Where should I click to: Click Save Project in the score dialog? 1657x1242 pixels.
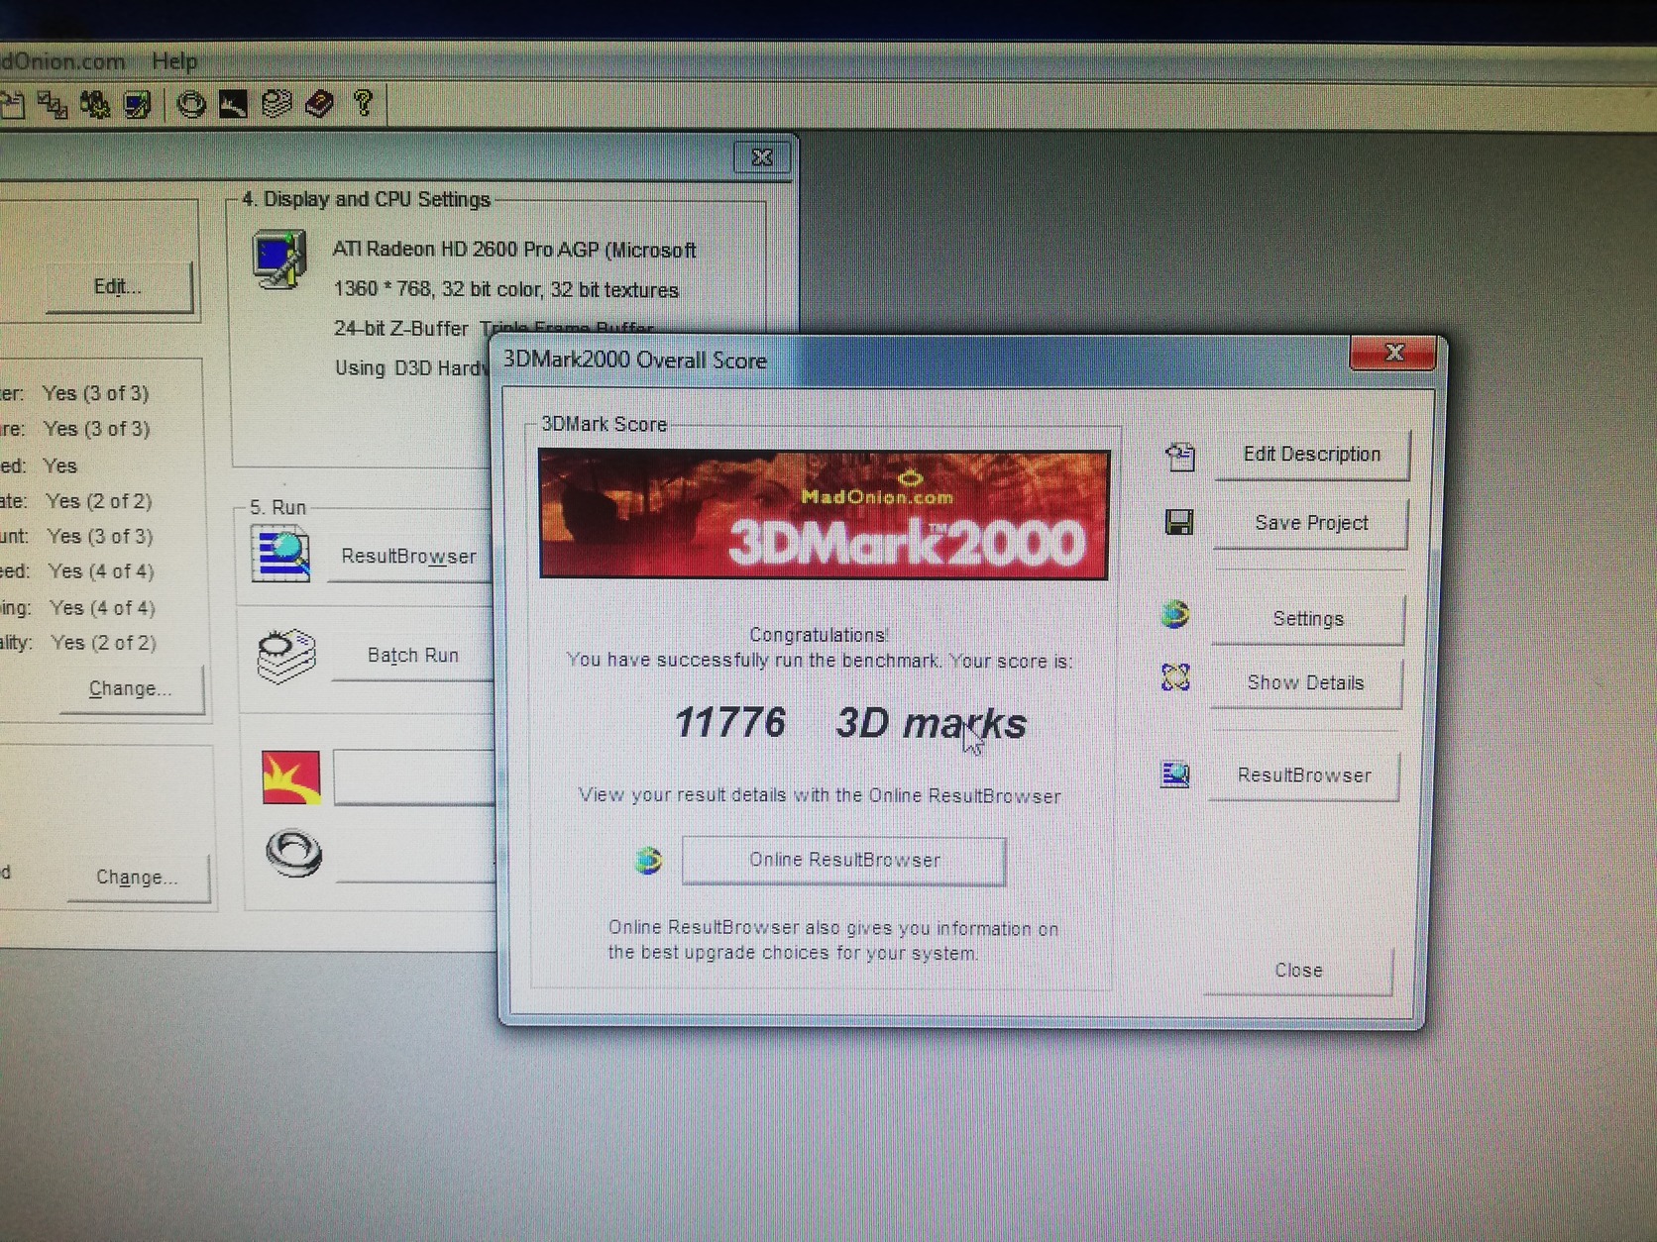coord(1310,523)
